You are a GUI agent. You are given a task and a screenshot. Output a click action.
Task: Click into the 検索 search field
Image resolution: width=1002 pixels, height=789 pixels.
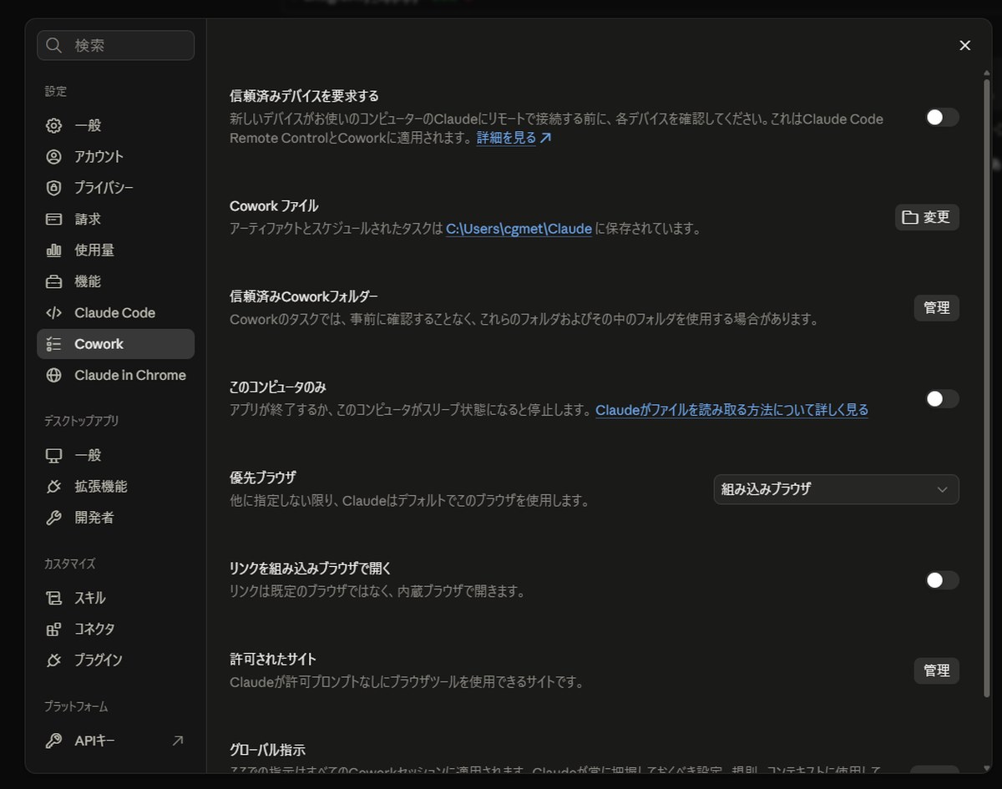click(x=115, y=45)
